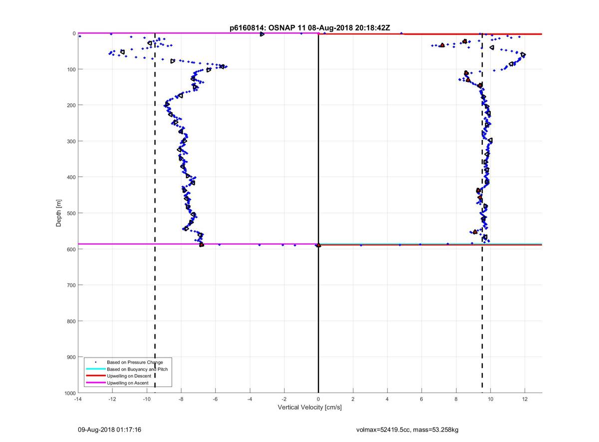
Task: Click the '0' tick at top of depth axis
Action: tap(74, 33)
